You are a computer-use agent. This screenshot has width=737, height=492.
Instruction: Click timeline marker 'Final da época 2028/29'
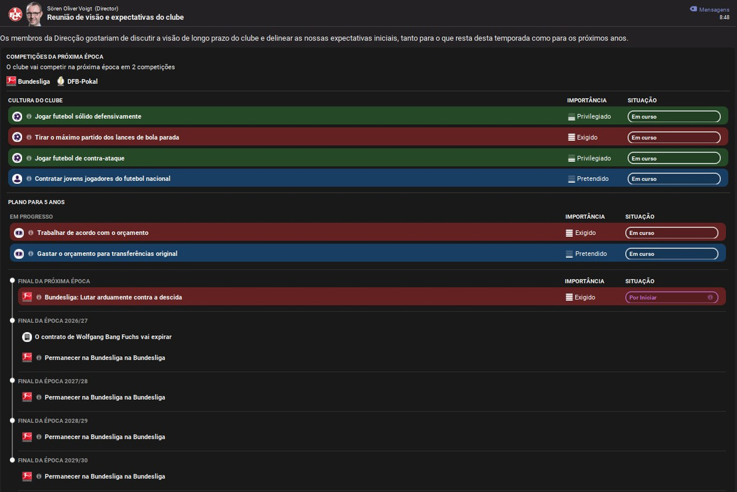coord(12,421)
